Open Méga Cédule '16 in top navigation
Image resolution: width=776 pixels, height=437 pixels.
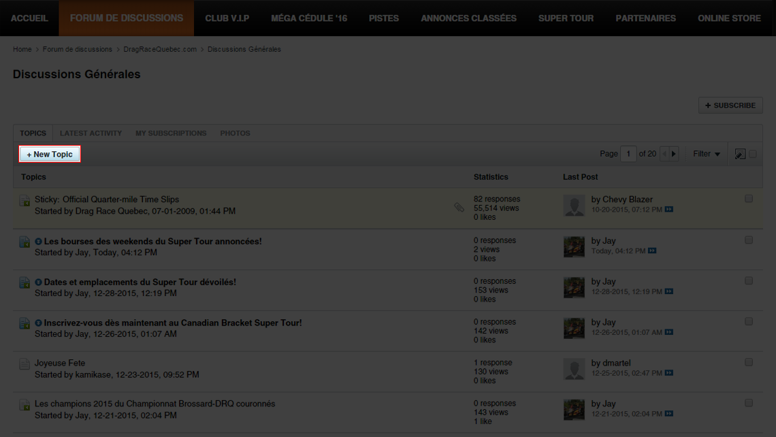(x=309, y=18)
